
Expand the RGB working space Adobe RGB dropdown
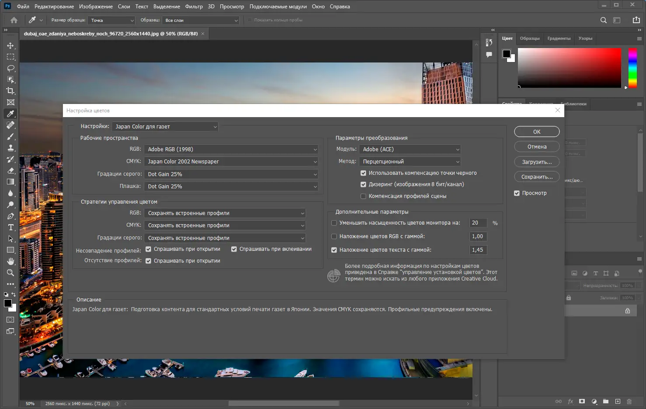pyautogui.click(x=231, y=149)
